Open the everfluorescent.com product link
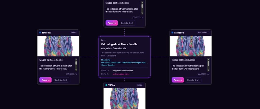 pos(124,64)
